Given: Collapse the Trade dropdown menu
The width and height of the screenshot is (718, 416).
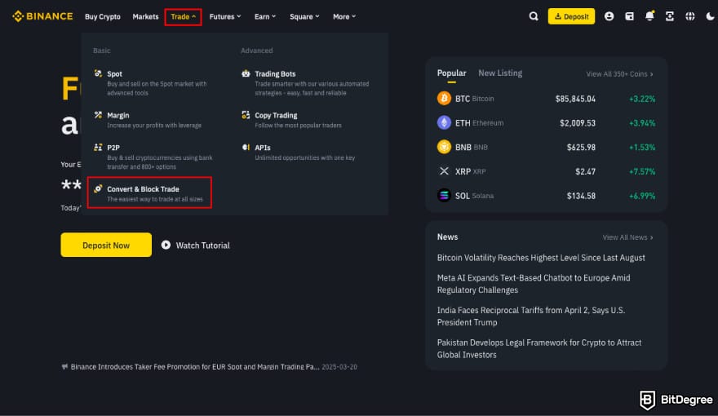Looking at the screenshot, I should tap(183, 16).
